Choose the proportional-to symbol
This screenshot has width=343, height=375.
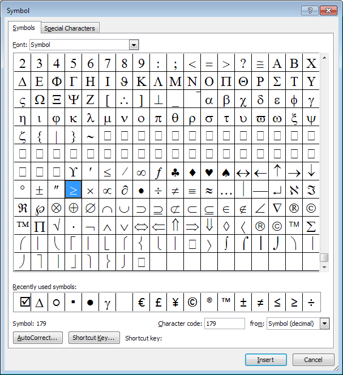[x=107, y=189]
